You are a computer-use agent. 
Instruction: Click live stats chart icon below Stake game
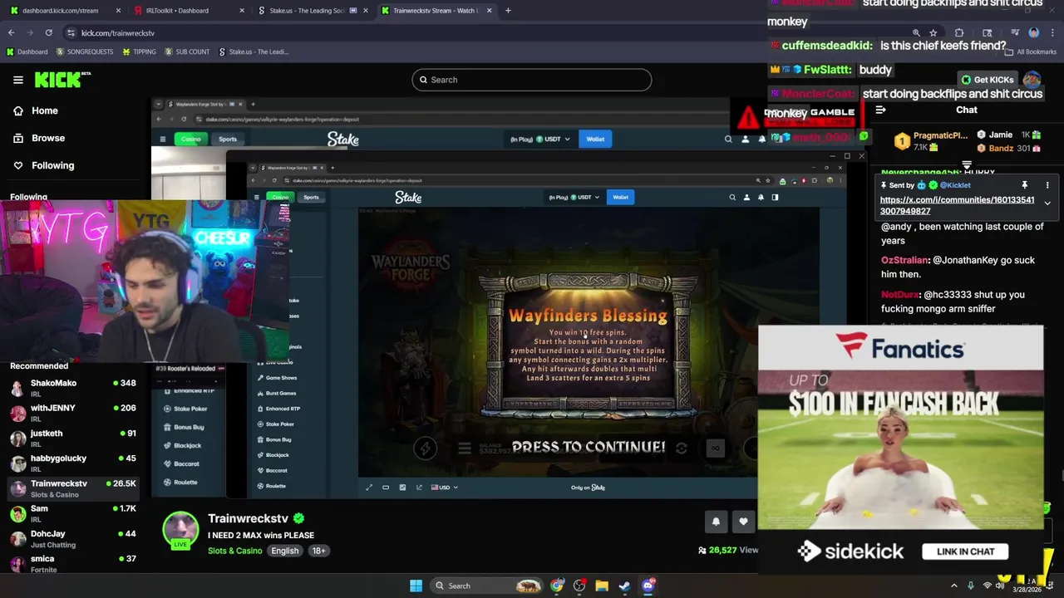pos(402,488)
